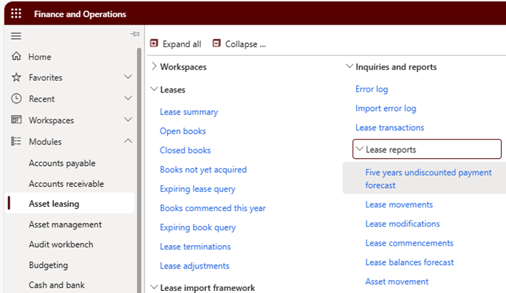Open the app launcher waffle icon
This screenshot has height=293, width=506.
click(16, 14)
